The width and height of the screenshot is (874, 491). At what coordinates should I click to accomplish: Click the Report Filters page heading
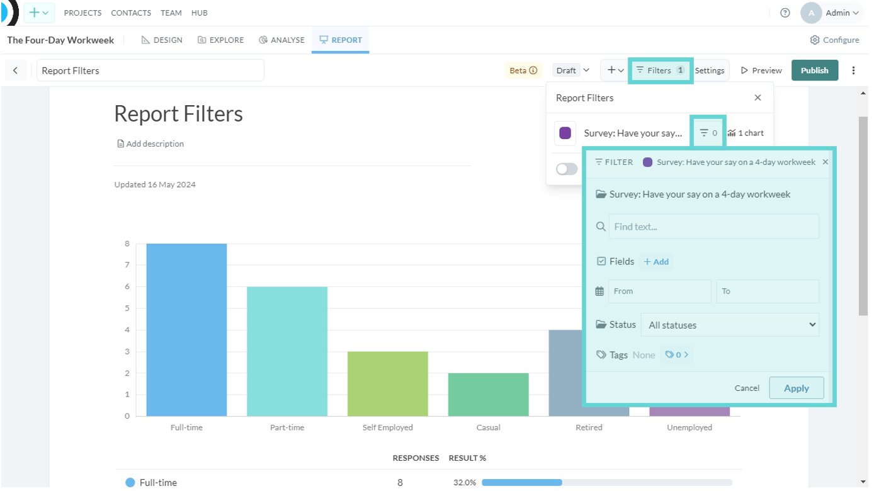click(178, 114)
